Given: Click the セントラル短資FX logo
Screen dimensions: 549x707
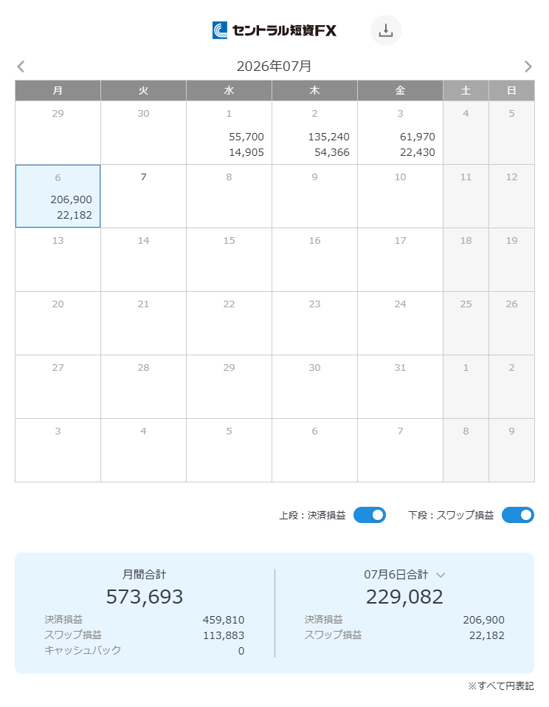Looking at the screenshot, I should point(274,30).
